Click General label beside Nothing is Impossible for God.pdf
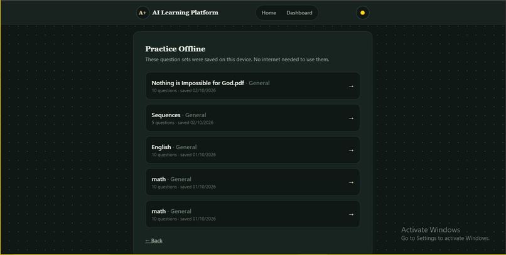This screenshot has width=506, height=255. point(259,83)
